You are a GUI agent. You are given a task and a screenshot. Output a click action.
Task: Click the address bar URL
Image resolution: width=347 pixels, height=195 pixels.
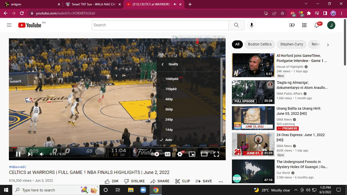point(66,13)
